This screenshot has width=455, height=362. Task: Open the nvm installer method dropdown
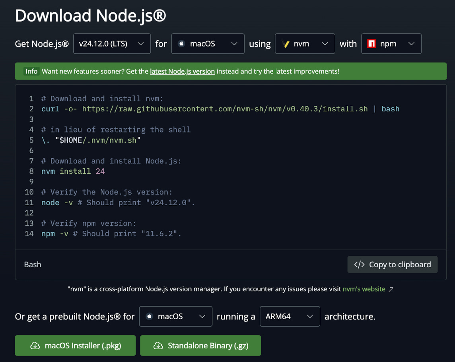[x=305, y=43]
